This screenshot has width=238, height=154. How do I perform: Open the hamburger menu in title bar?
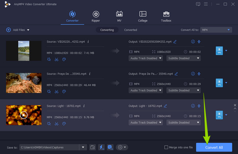(x=206, y=4)
